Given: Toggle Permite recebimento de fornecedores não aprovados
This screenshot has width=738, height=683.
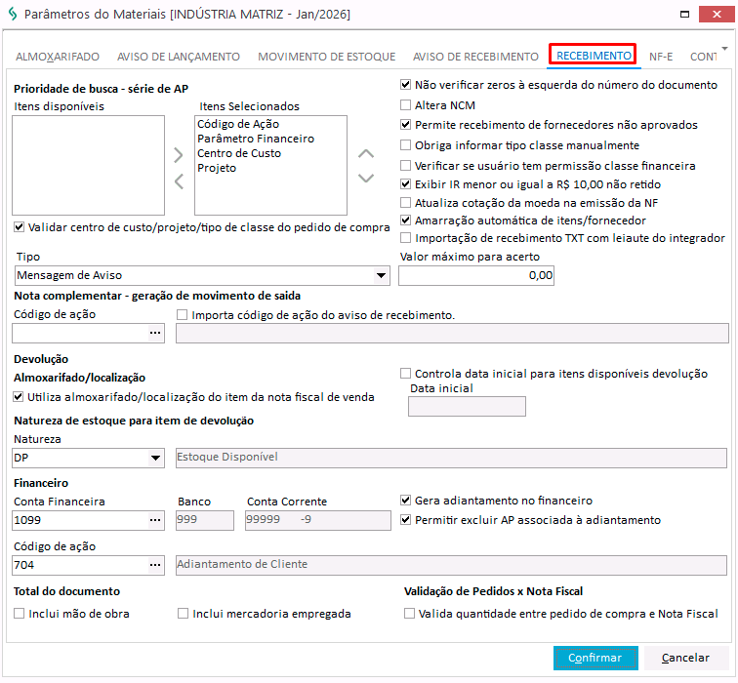Looking at the screenshot, I should click(405, 125).
